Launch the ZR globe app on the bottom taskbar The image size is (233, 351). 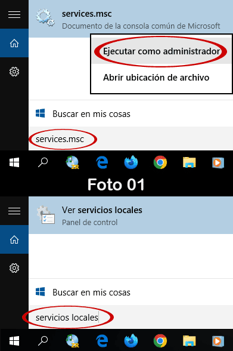click(x=72, y=341)
